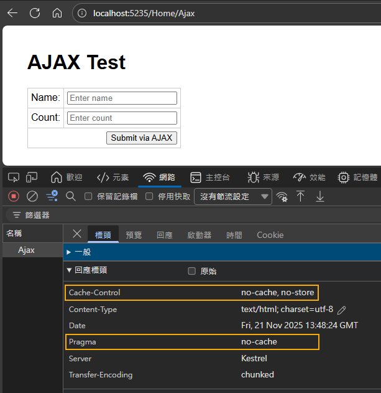Image resolution: width=381 pixels, height=393 pixels.
Task: Click the inspect element picker icon
Action: (x=13, y=178)
